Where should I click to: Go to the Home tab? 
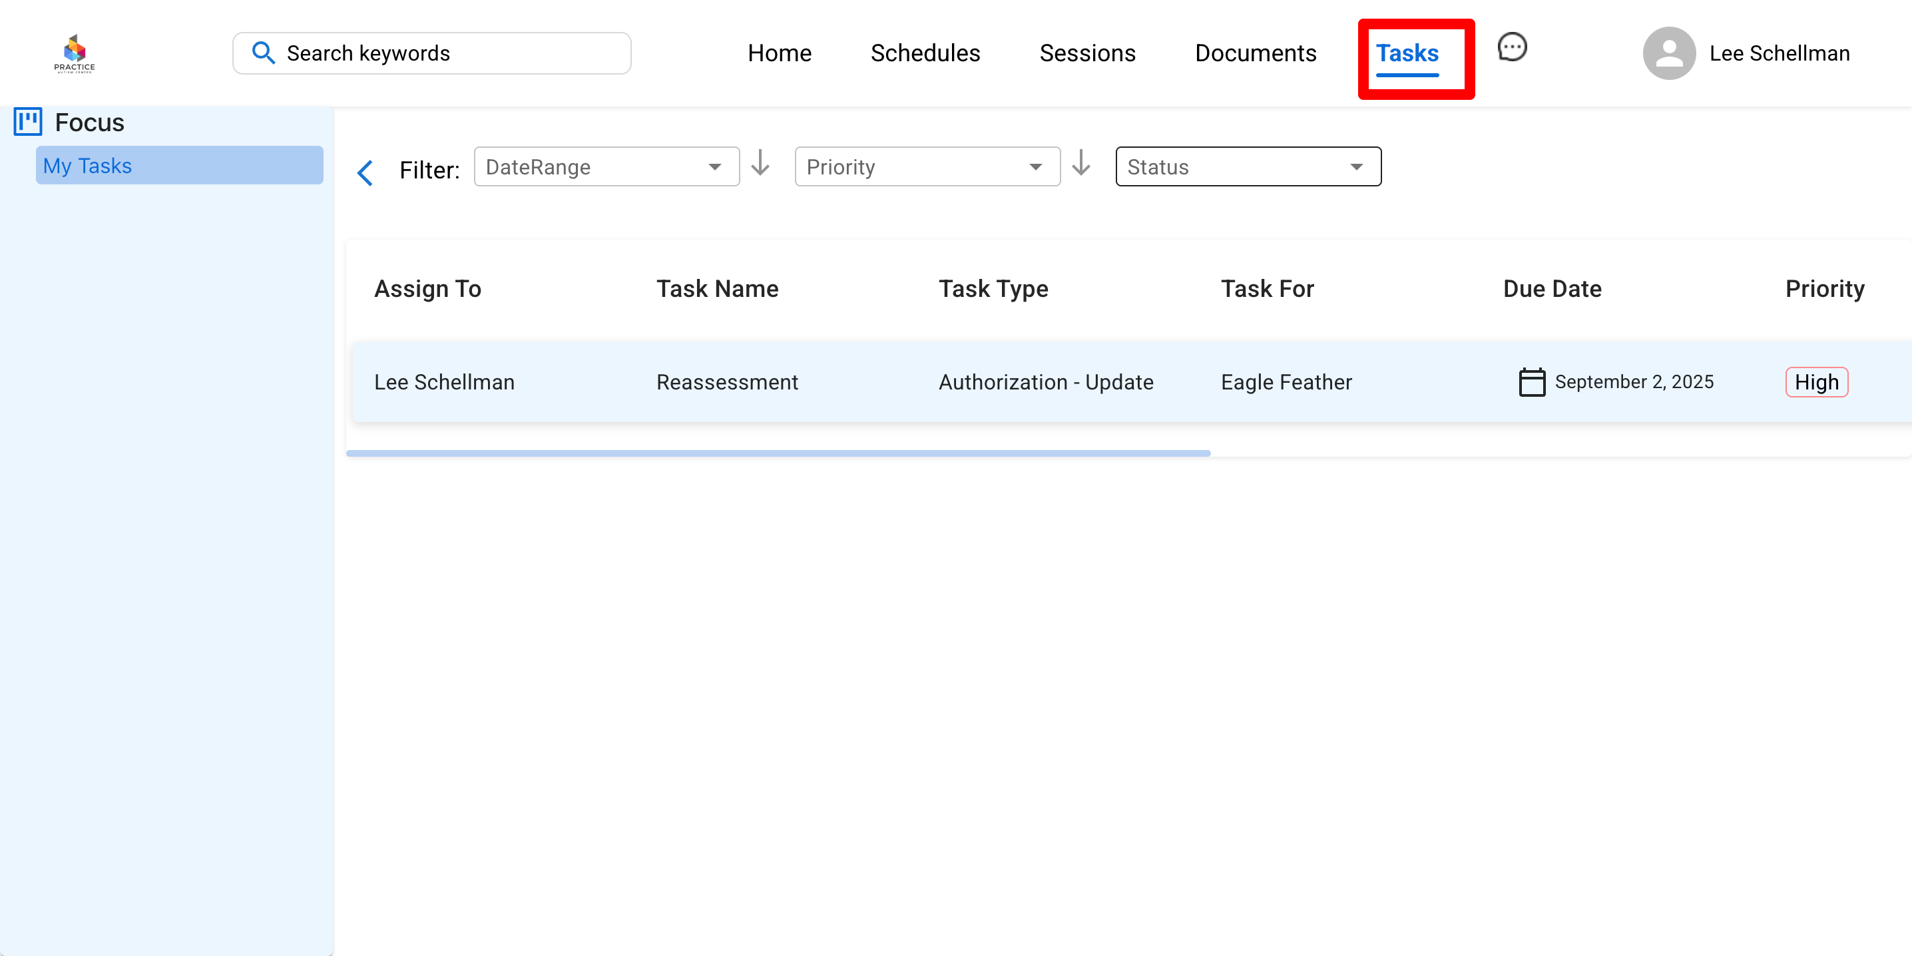tap(779, 53)
